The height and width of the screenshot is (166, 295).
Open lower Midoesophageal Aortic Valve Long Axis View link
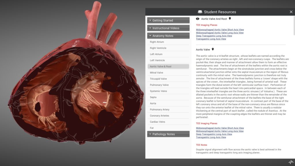(x=220, y=131)
